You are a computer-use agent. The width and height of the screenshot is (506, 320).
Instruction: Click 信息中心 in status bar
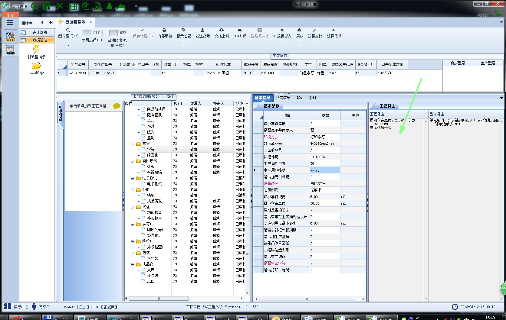tap(16, 307)
